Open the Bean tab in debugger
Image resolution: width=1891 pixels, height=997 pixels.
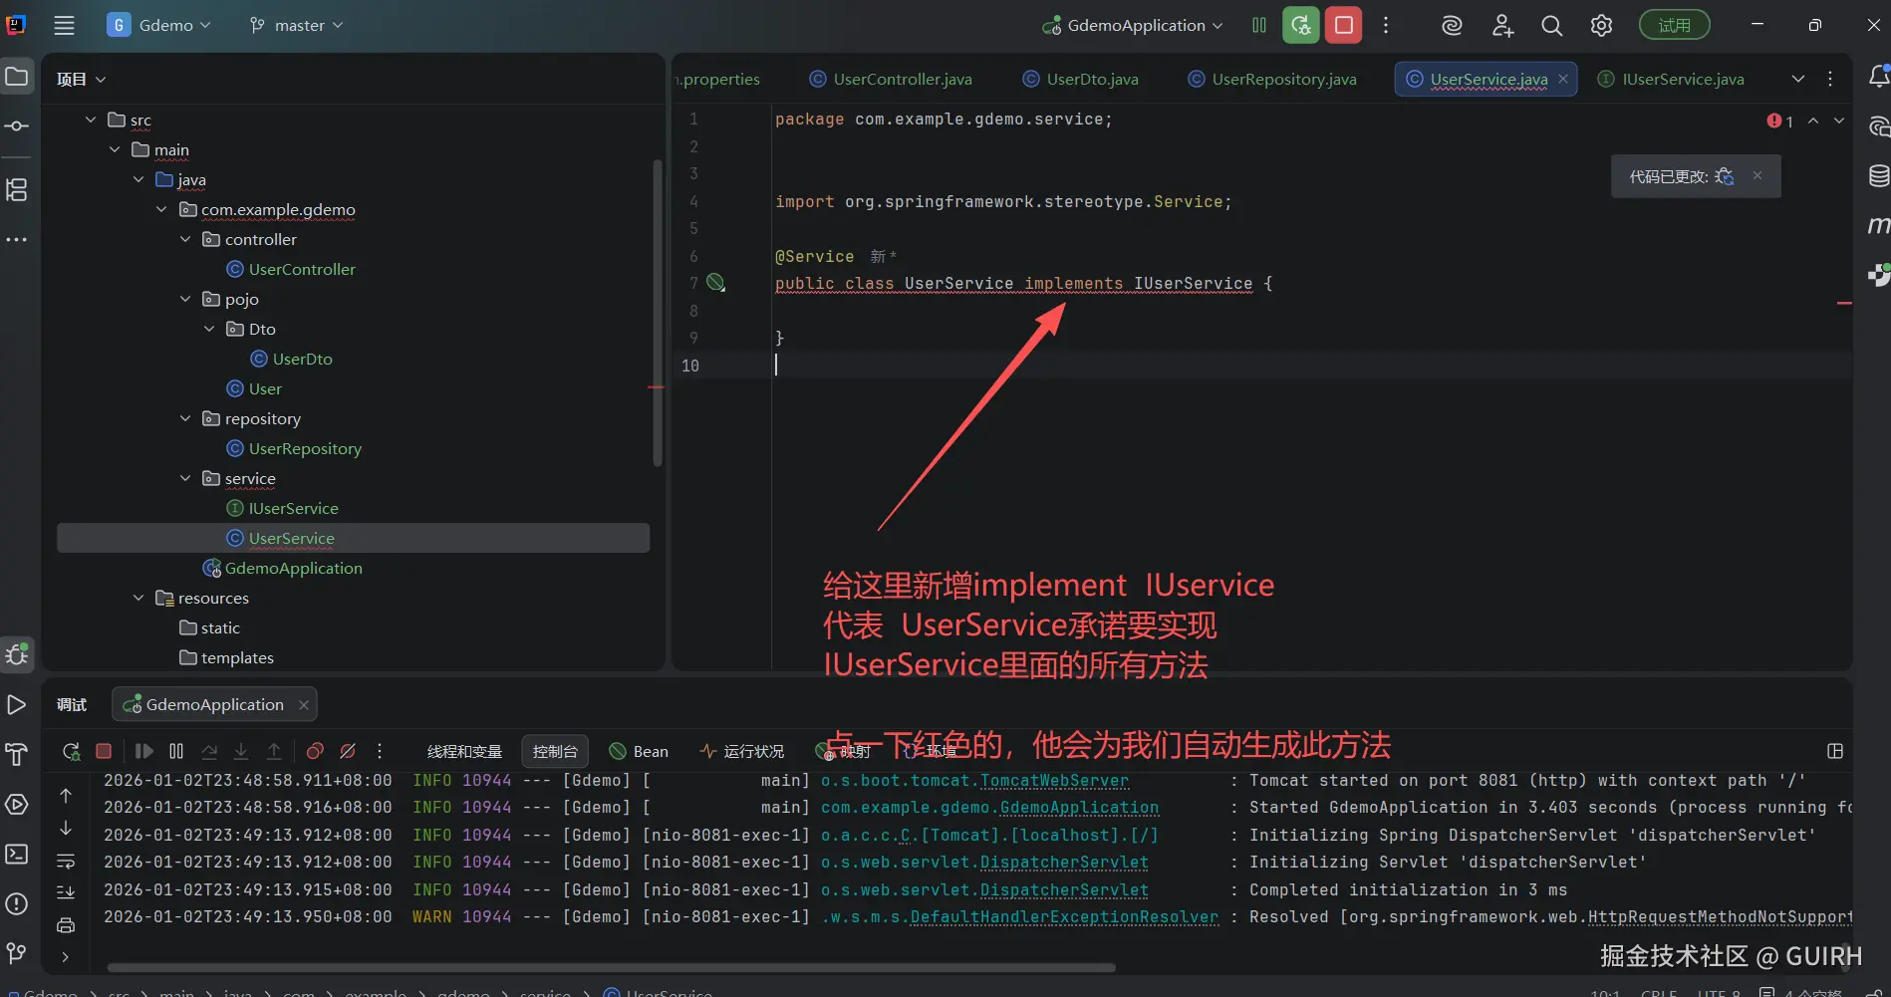[639, 751]
